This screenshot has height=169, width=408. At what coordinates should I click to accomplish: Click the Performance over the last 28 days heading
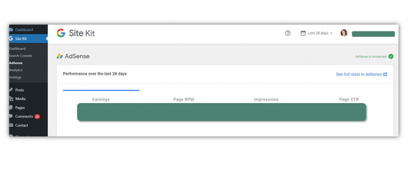pos(95,74)
